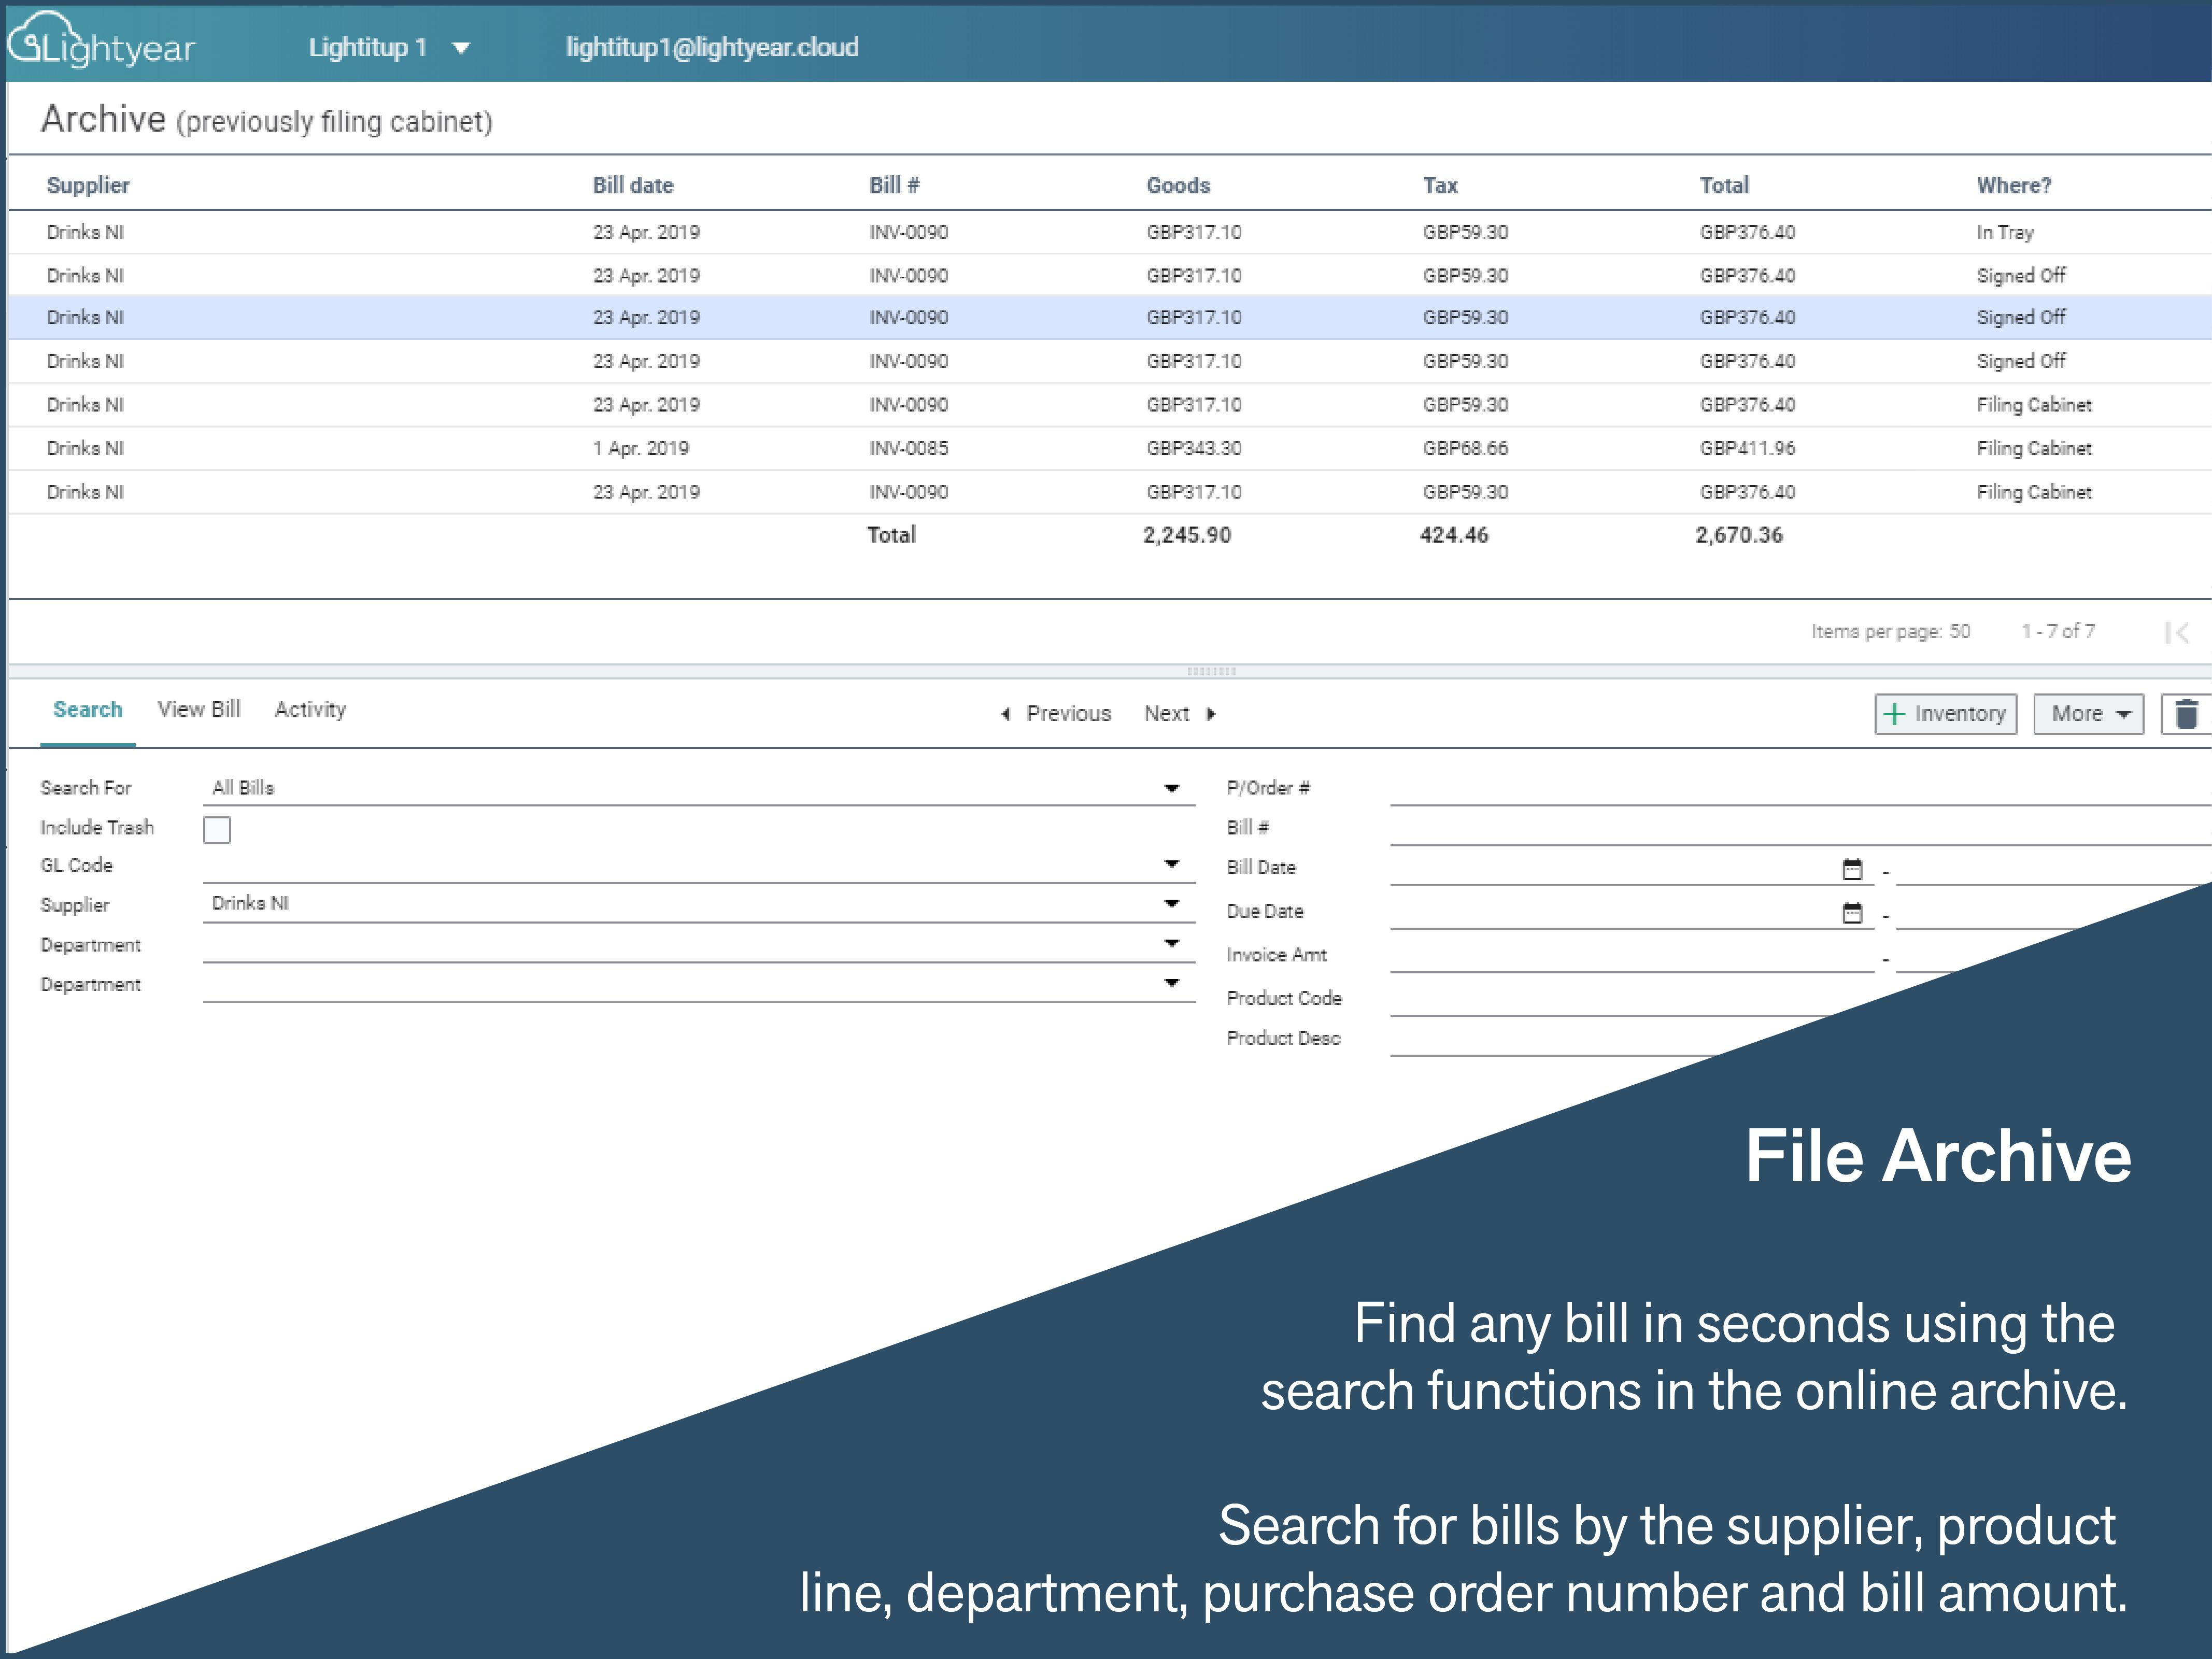2212x1659 pixels.
Task: Click plus icon on Inventory button
Action: (1894, 714)
